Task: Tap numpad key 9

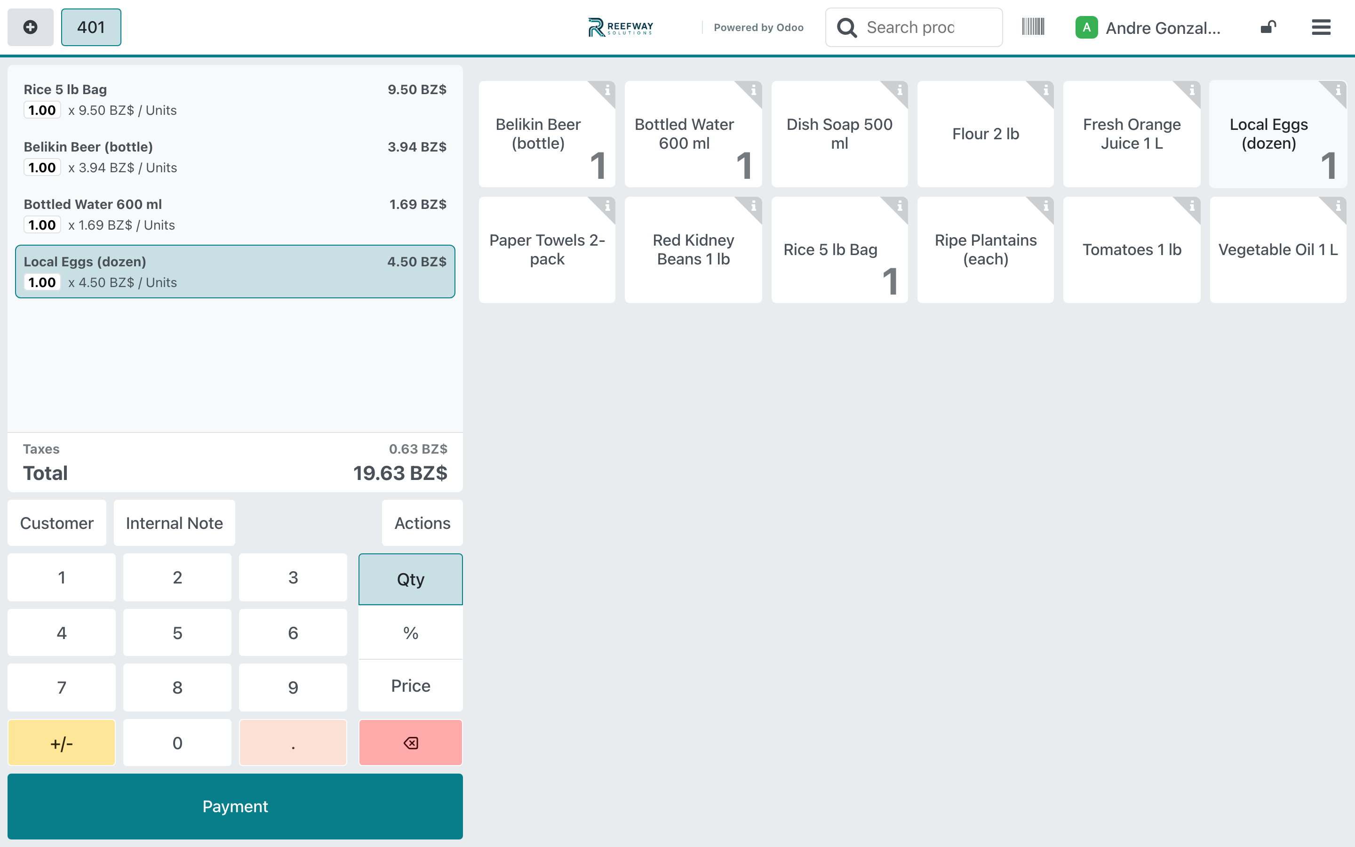Action: tap(293, 687)
